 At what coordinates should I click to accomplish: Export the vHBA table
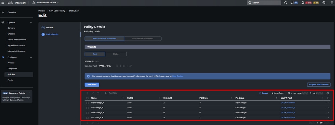click(x=264, y=93)
